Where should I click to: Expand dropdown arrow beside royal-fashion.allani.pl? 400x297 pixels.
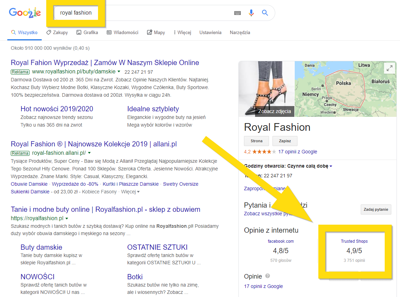coord(89,153)
